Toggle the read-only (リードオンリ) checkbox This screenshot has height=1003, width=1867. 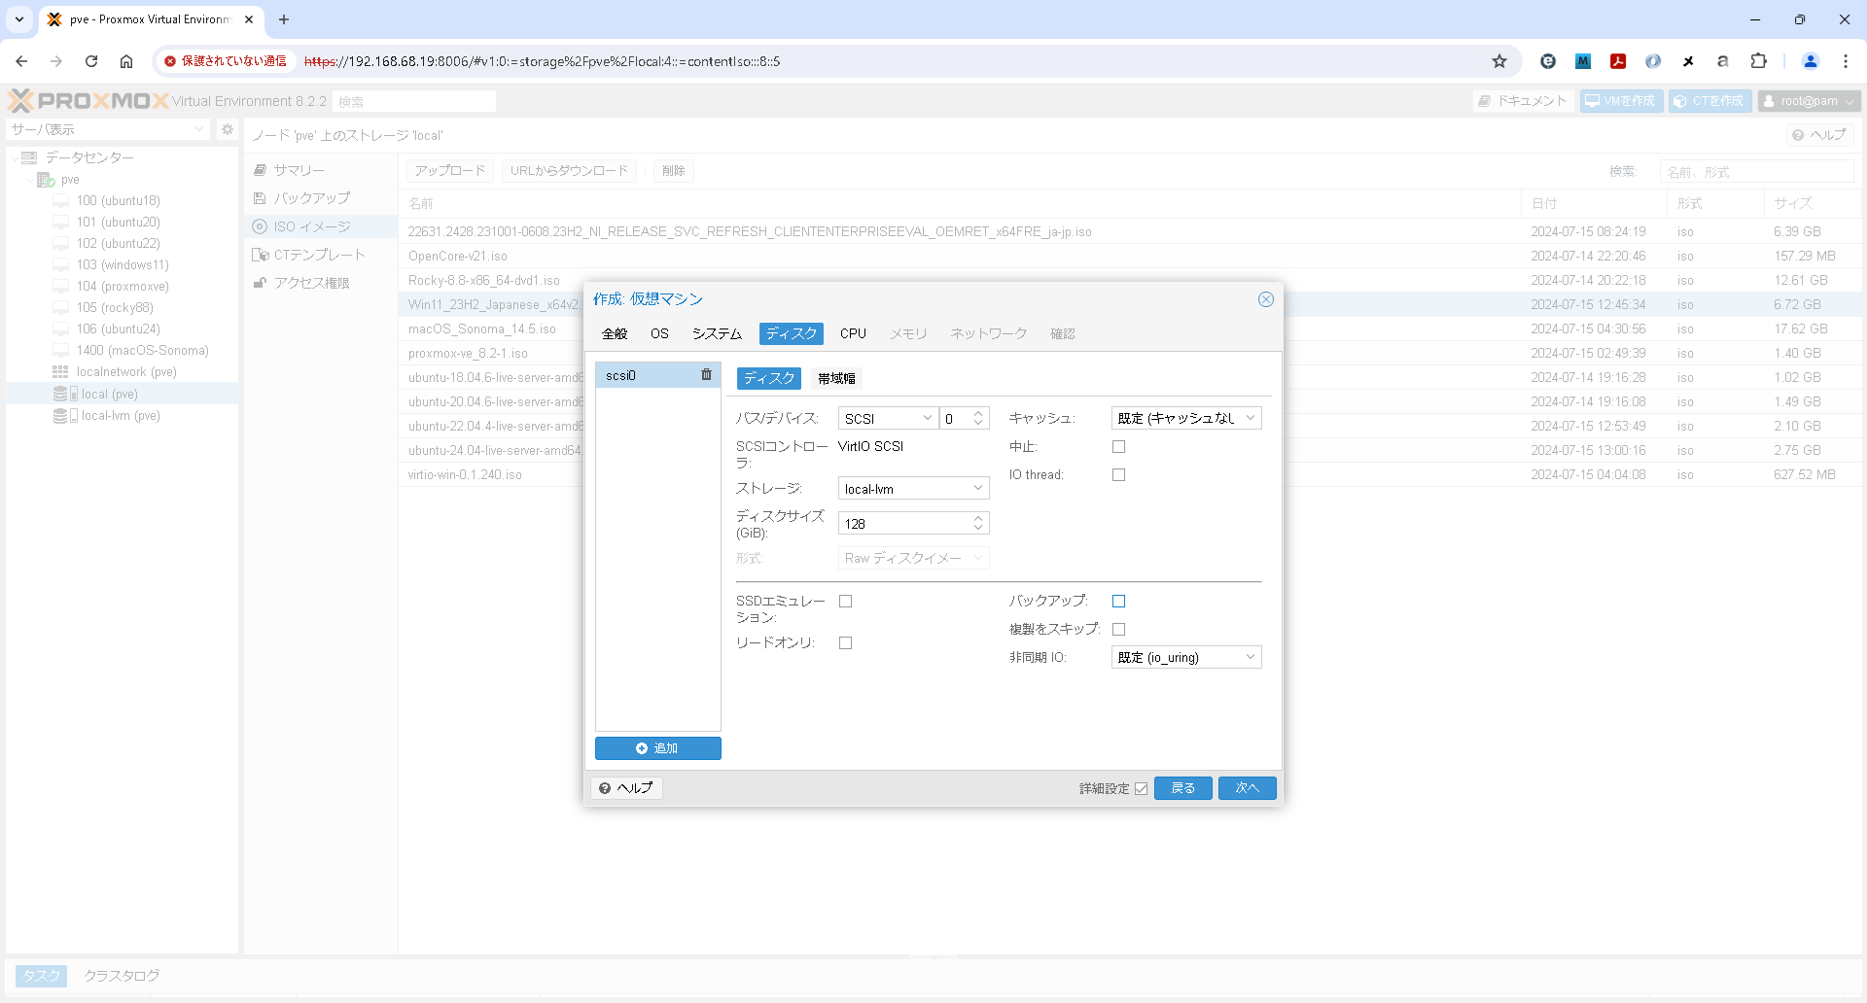click(845, 643)
